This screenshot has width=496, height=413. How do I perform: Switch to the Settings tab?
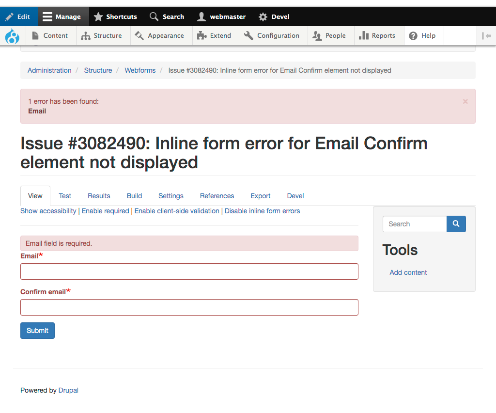tap(171, 196)
